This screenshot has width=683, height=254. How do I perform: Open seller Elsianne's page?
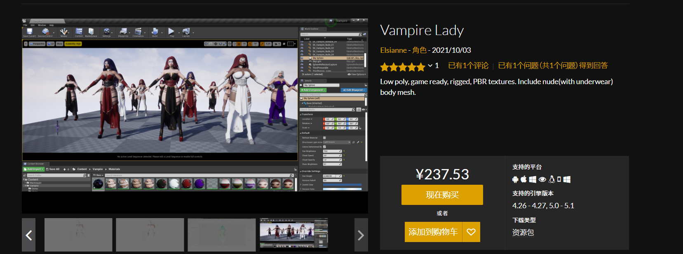[393, 50]
